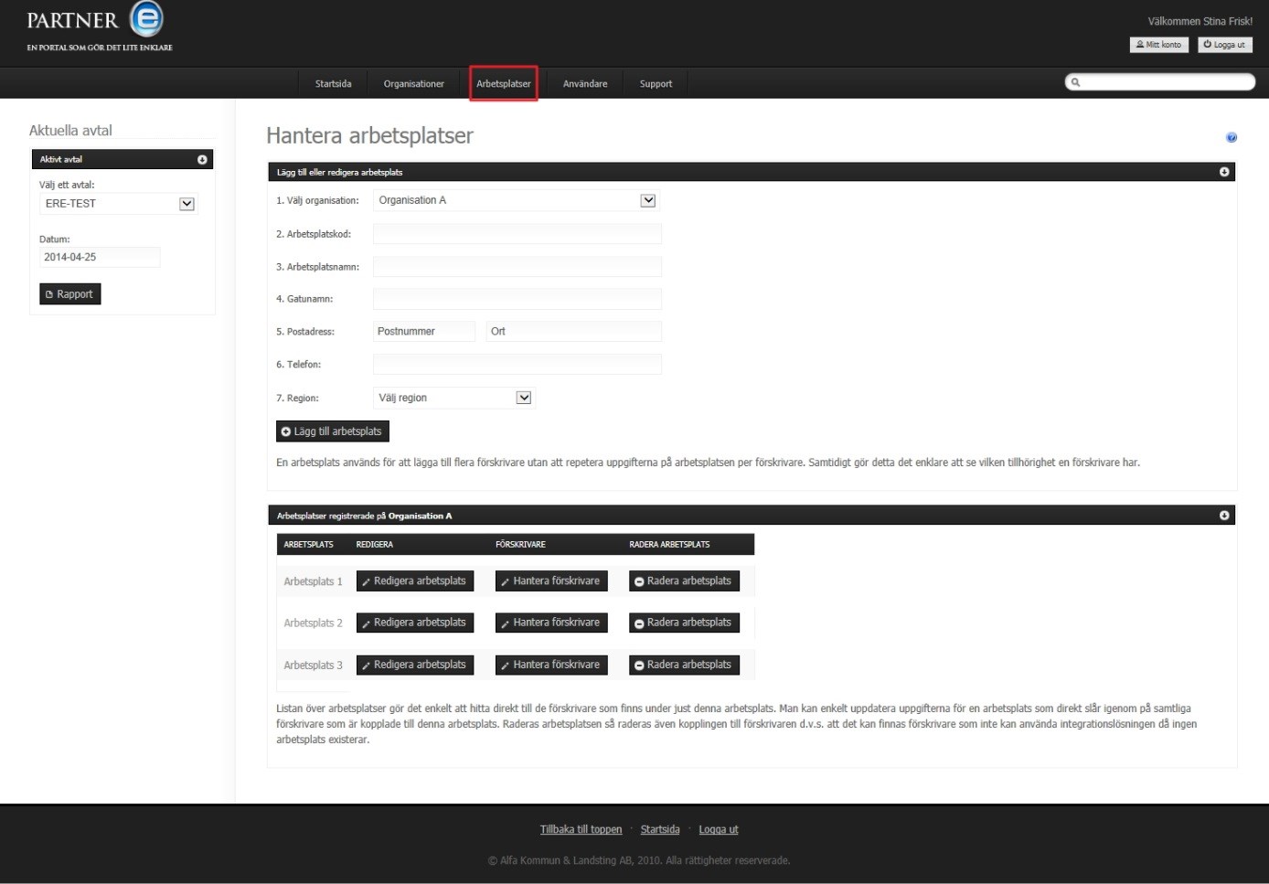Edit Arbetsplats 2 with Redigera arbetsplats
This screenshot has height=884, width=1269.
415,623
